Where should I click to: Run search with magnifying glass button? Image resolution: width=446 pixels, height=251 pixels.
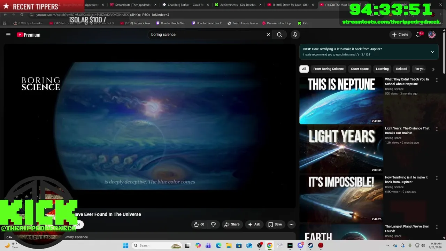click(x=279, y=35)
